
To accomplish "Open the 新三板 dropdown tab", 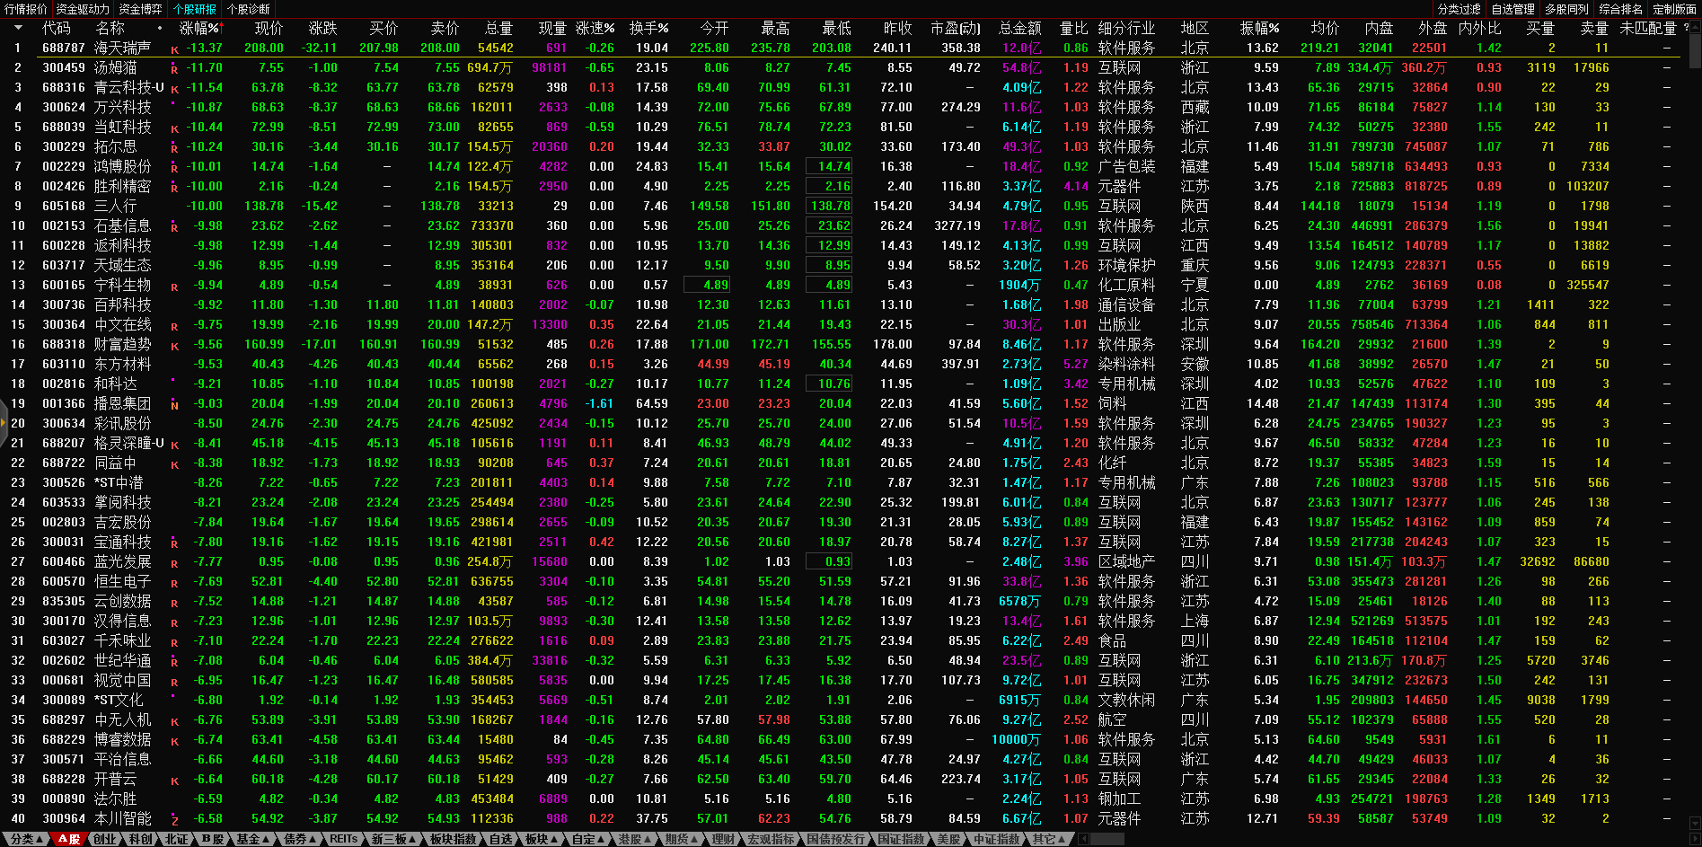I will [x=393, y=839].
